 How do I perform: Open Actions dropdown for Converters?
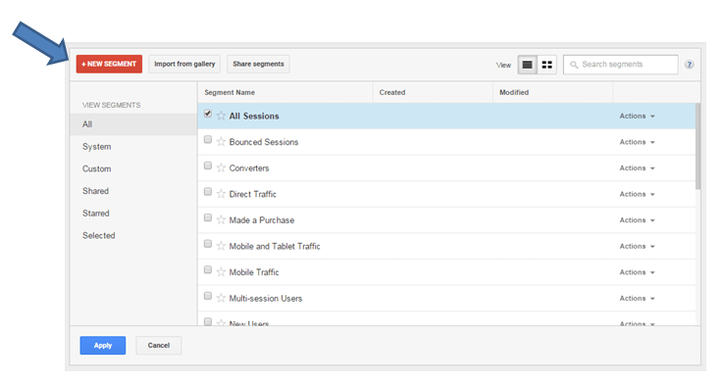coord(637,168)
